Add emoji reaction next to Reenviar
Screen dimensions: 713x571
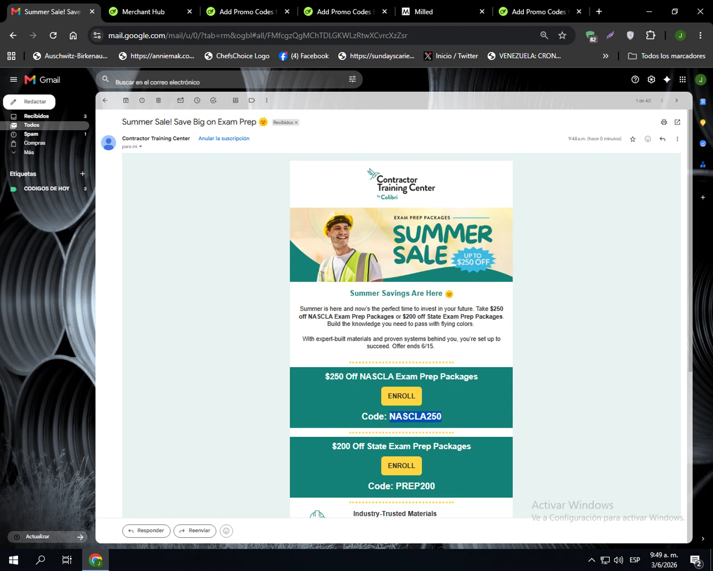(226, 531)
